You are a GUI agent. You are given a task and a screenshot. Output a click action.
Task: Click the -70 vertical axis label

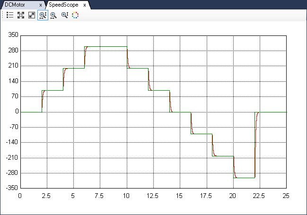14,127
